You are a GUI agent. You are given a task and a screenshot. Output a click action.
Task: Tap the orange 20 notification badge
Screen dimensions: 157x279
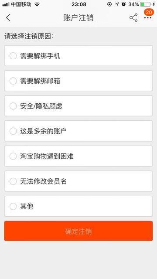pyautogui.click(x=149, y=12)
